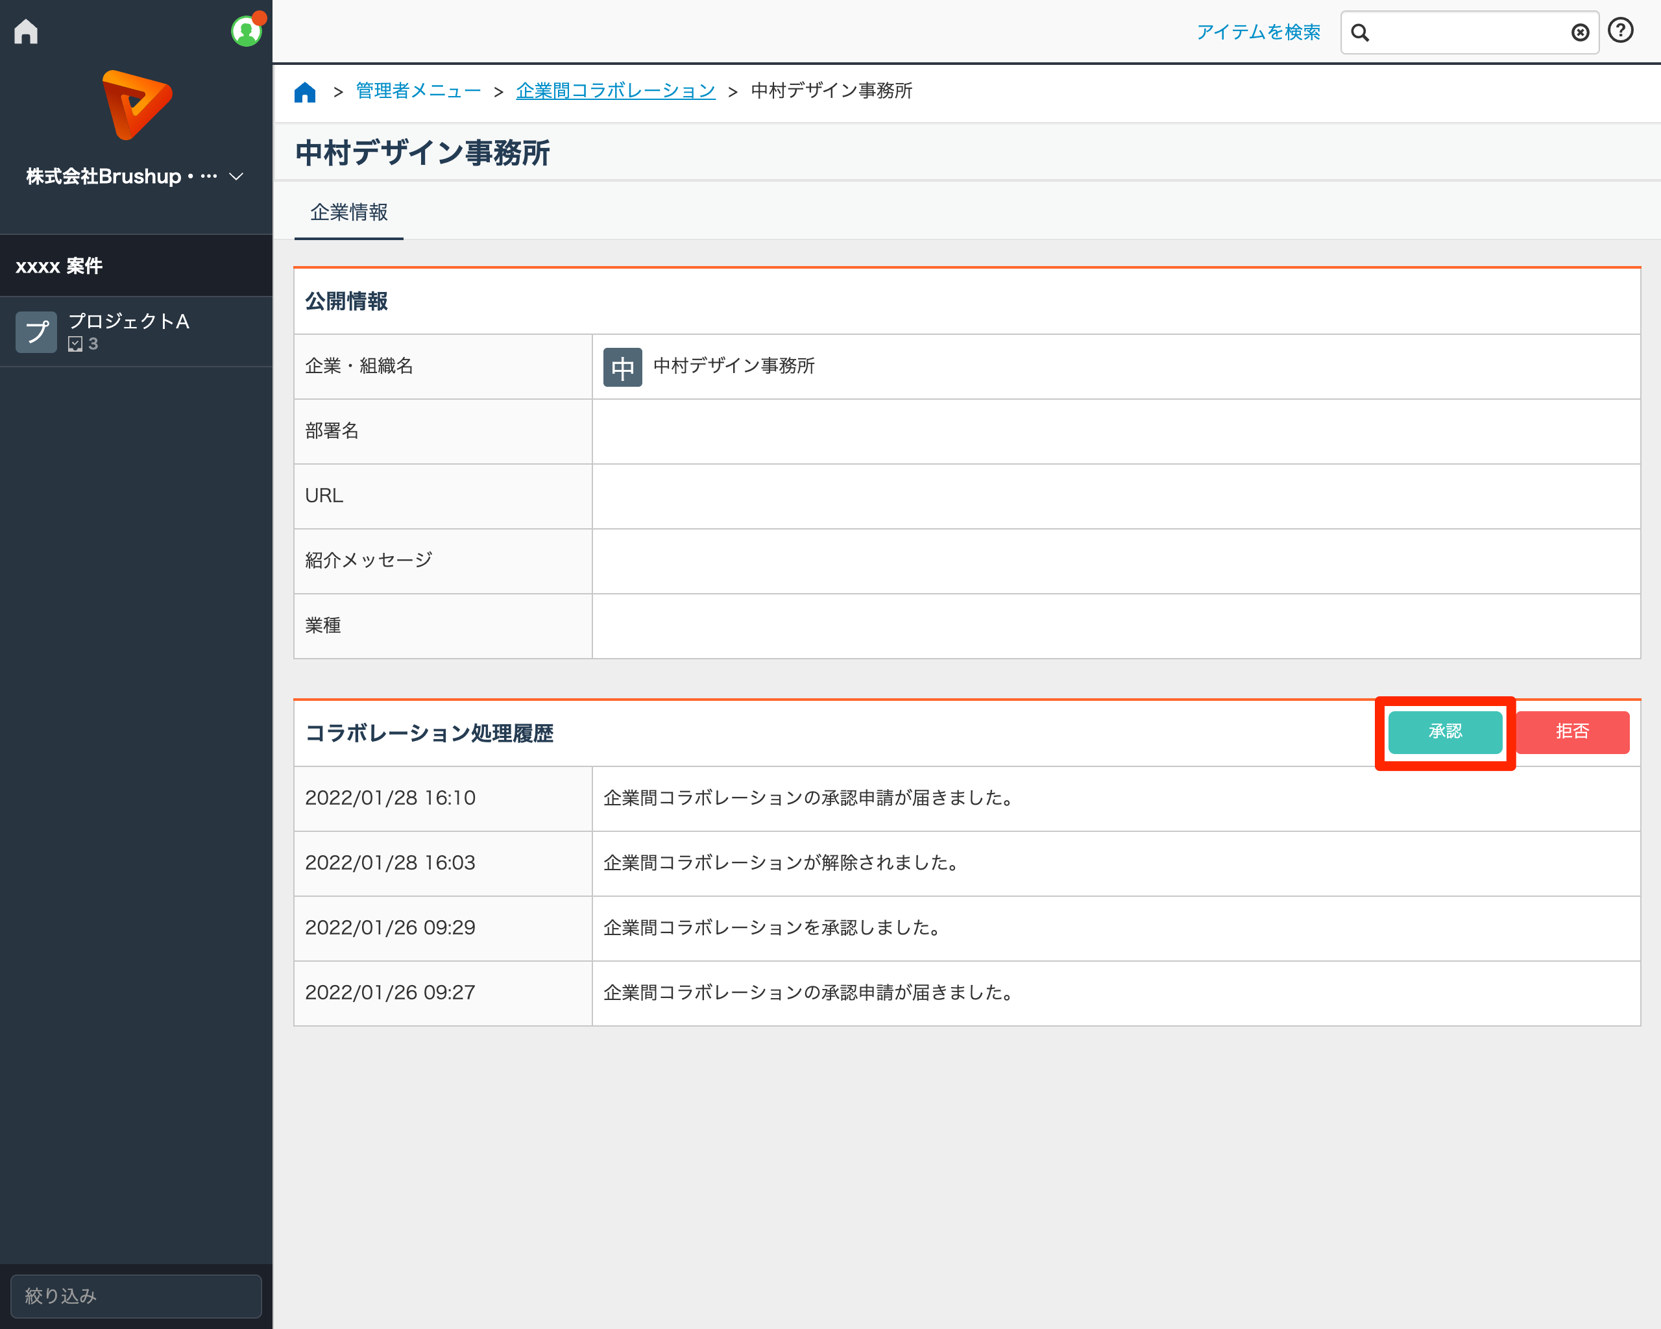Open the user profile avatar icon
Image resolution: width=1661 pixels, height=1329 pixels.
(x=246, y=32)
